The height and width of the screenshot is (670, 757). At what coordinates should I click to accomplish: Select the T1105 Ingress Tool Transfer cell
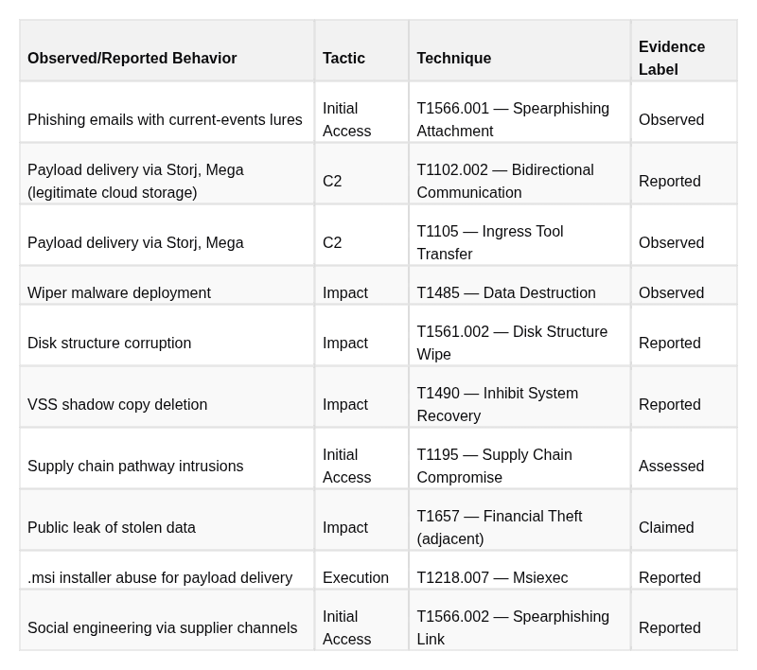(519, 235)
